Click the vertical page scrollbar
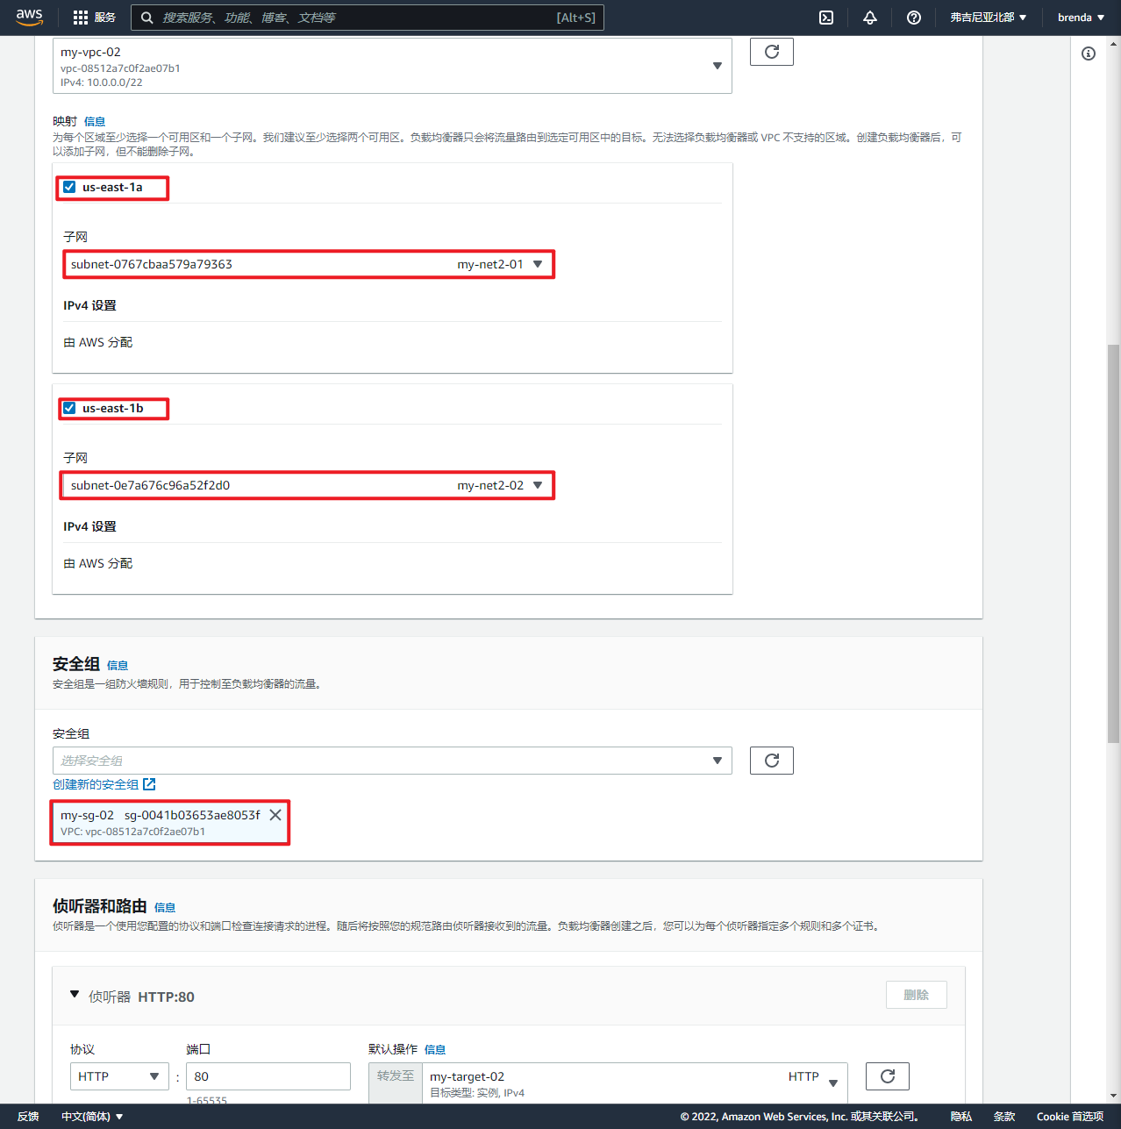The height and width of the screenshot is (1129, 1121). coord(1114,544)
